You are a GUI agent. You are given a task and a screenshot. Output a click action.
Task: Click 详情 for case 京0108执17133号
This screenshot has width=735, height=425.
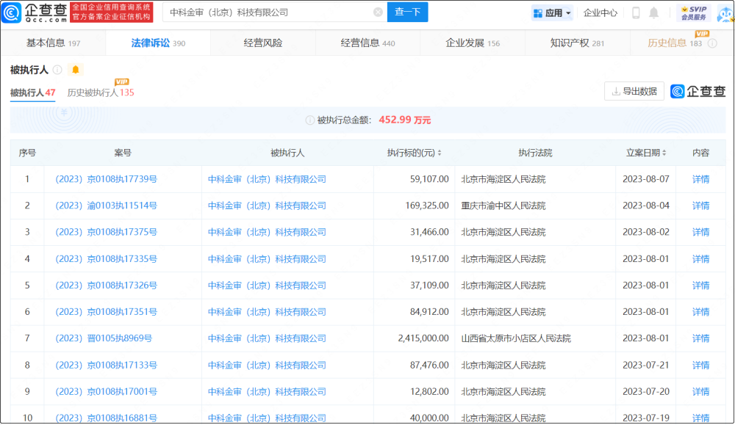point(700,365)
